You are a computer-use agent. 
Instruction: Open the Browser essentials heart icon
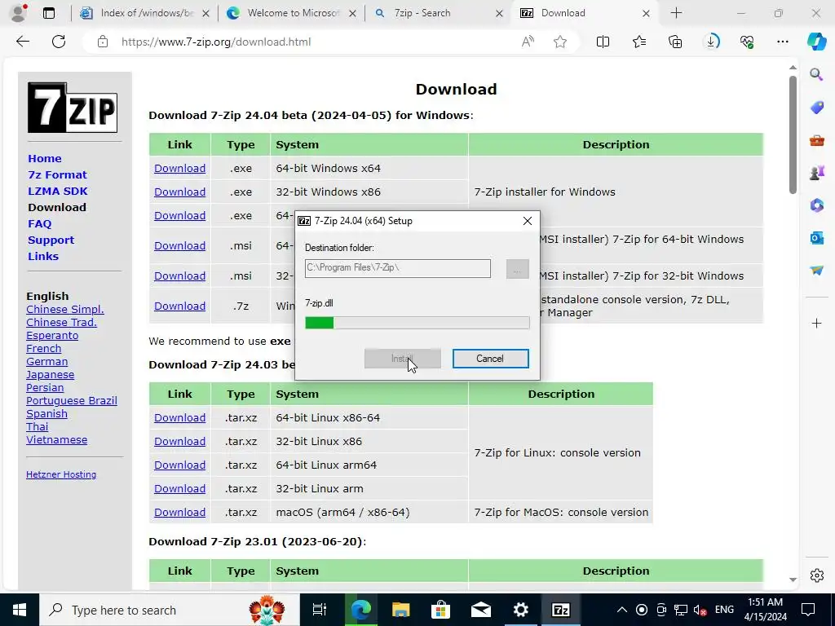pyautogui.click(x=747, y=42)
